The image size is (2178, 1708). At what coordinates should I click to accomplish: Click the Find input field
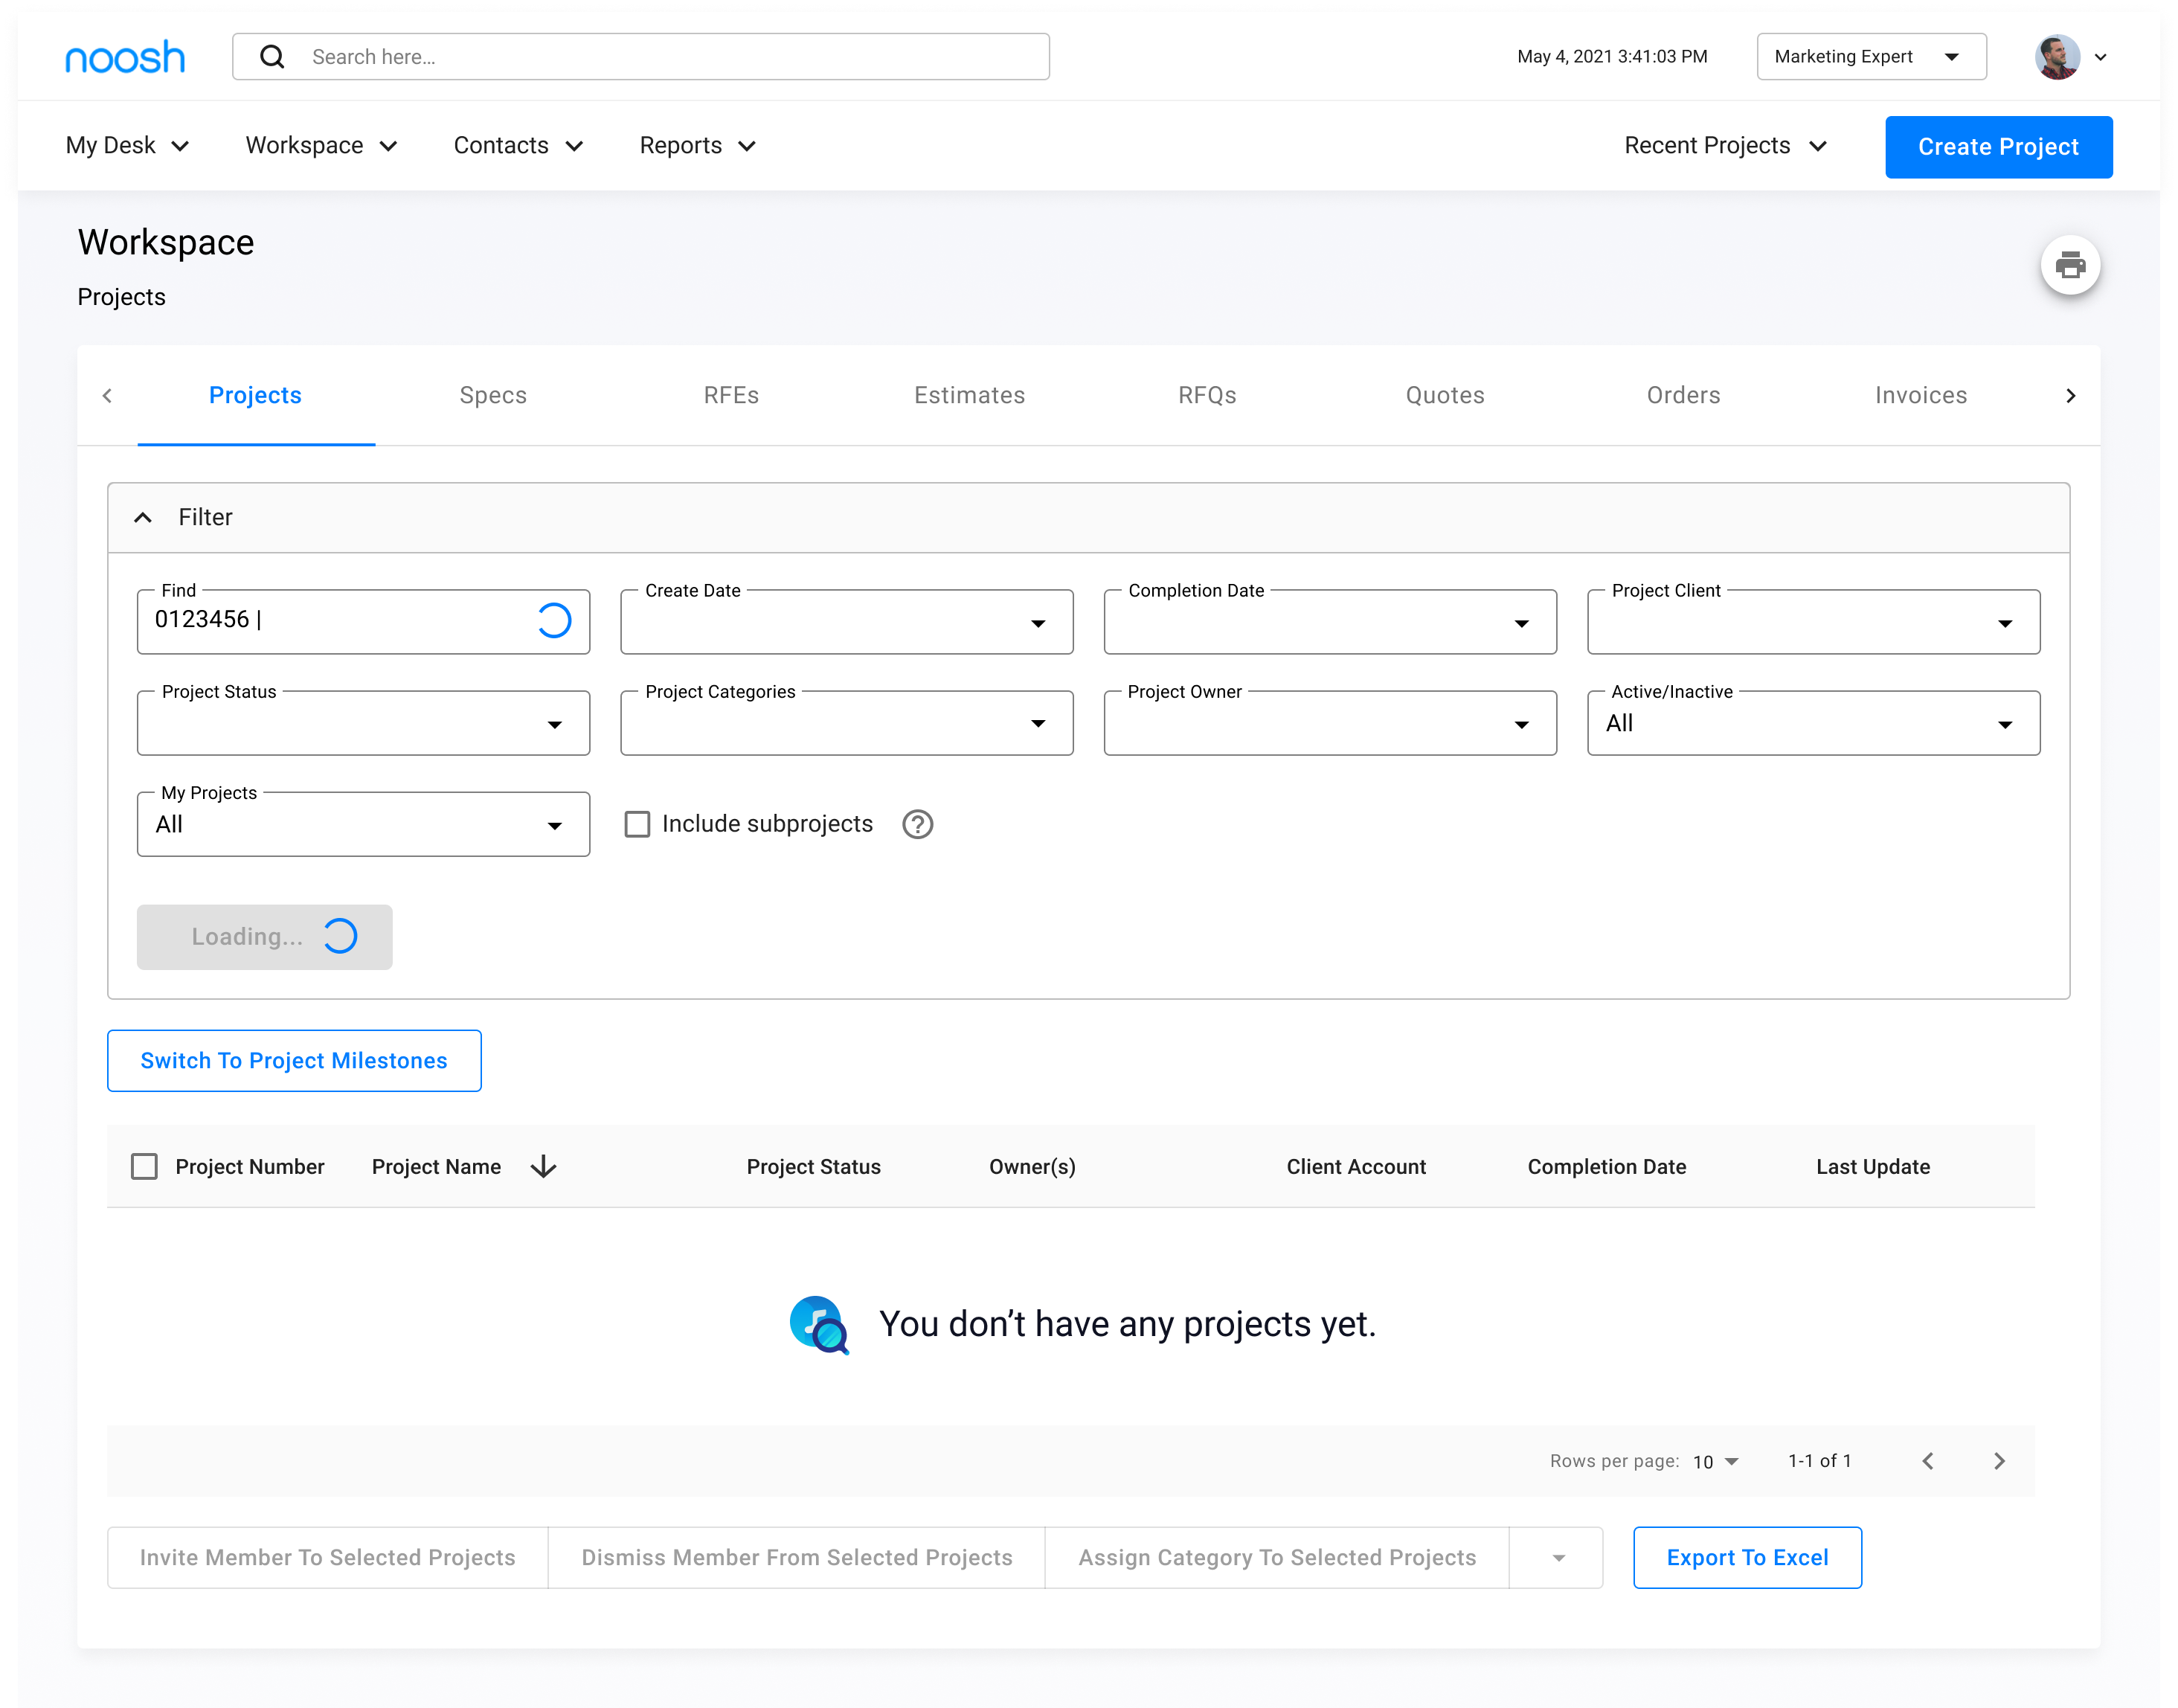(340, 621)
